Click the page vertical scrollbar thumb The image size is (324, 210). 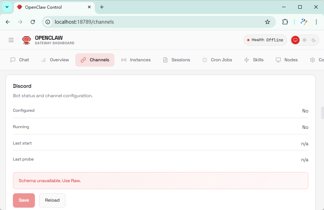pyautogui.click(x=322, y=113)
